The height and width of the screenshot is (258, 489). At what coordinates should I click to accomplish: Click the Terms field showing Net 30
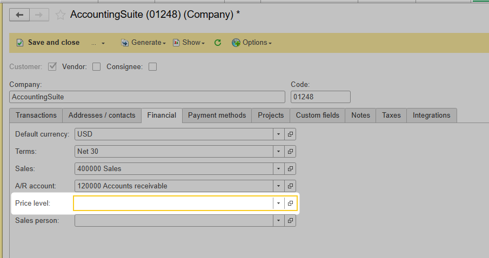tap(173, 152)
